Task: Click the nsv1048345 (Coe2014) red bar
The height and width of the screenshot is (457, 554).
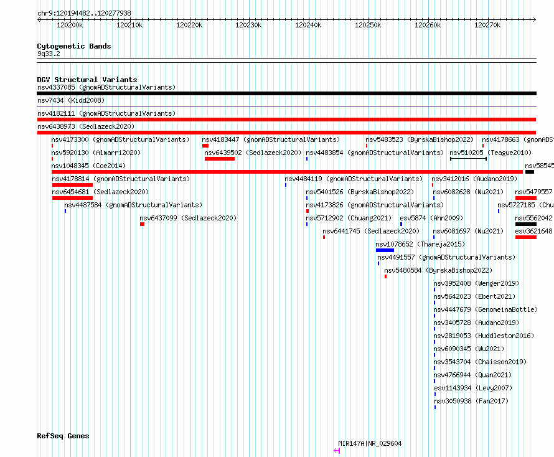Action: [287, 172]
